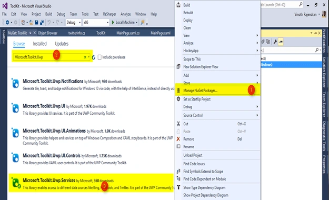Click the Redo arrow icon
329x200 pixels.
click(x=57, y=22)
